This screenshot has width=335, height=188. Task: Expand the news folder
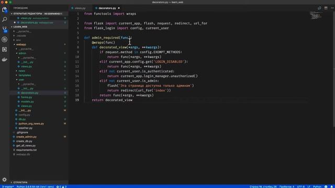pyautogui.click(x=21, y=71)
